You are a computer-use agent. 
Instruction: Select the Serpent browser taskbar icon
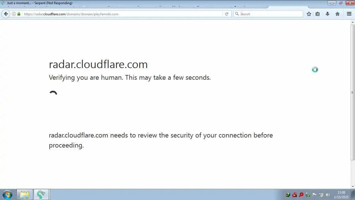pyautogui.click(x=41, y=194)
